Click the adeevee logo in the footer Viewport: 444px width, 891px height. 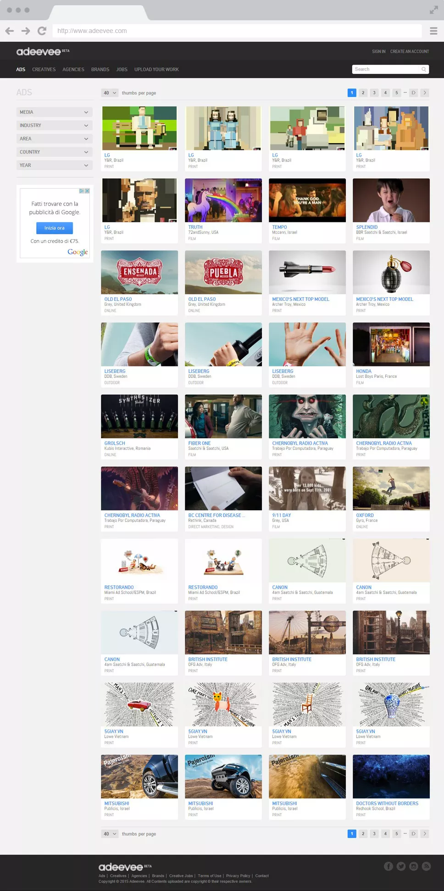pos(121,867)
